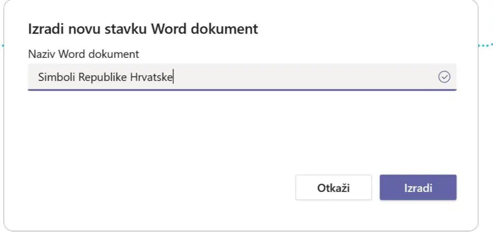This screenshot has height=235, width=493.
Task: Place cursor in the word Hrvatske
Action: (x=151, y=77)
